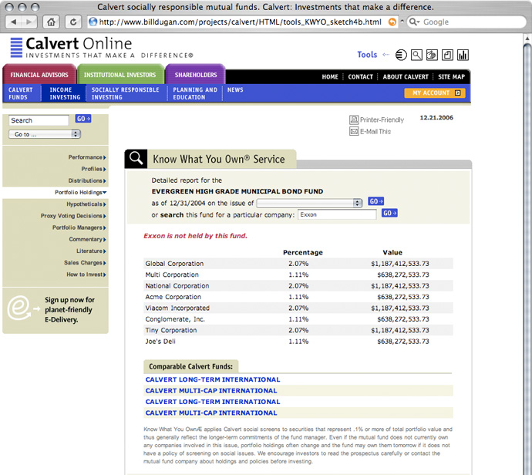This screenshot has height=475, width=532.
Task: Expand the Proxy Voting Decisions item
Action: pyautogui.click(x=73, y=216)
